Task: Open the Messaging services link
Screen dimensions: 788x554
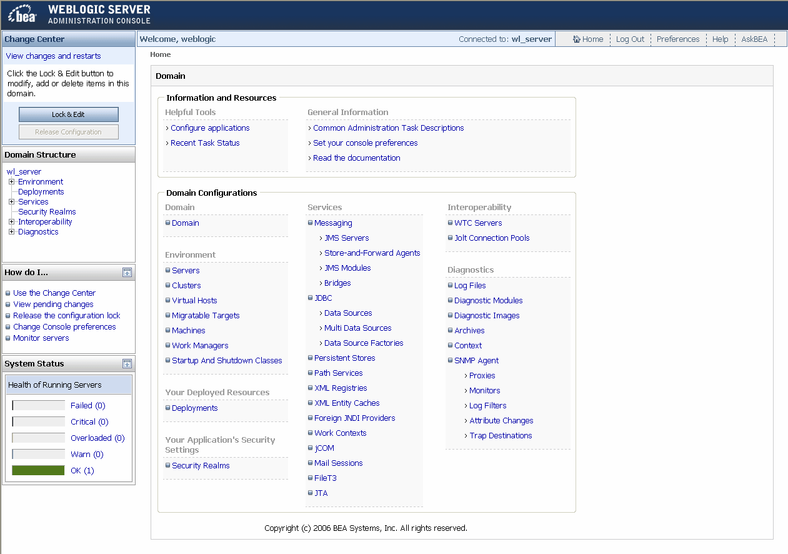Action: [333, 223]
